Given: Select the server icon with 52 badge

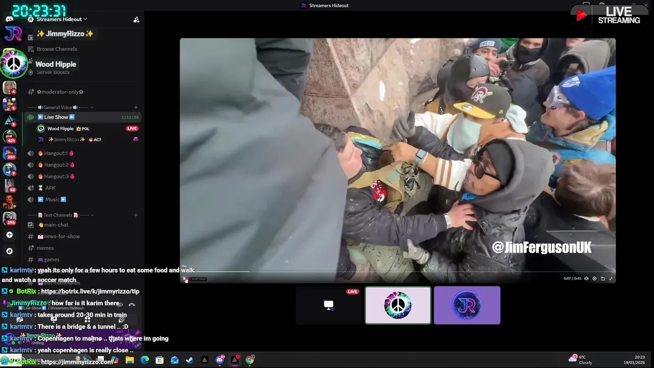Looking at the screenshot, I should coord(9,186).
